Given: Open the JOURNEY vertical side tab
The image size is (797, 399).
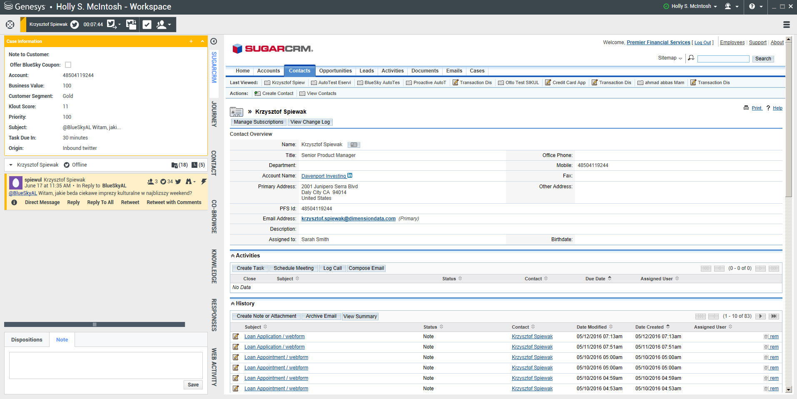Looking at the screenshot, I should (x=214, y=114).
